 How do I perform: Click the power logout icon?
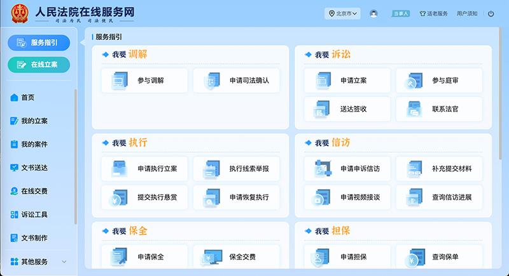pos(491,13)
